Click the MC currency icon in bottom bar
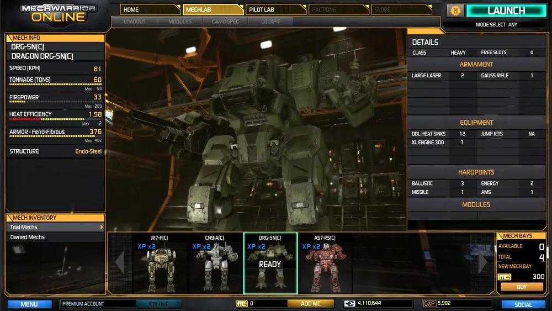The width and height of the screenshot is (552, 311). click(241, 304)
